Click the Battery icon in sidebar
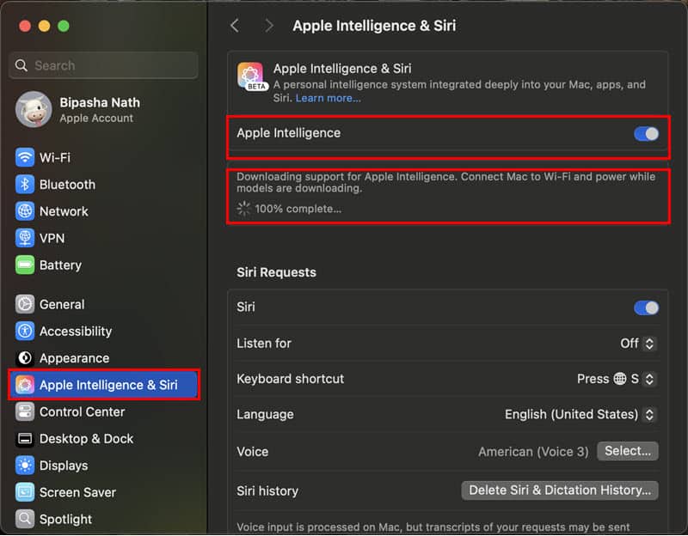688x536 pixels. (25, 265)
